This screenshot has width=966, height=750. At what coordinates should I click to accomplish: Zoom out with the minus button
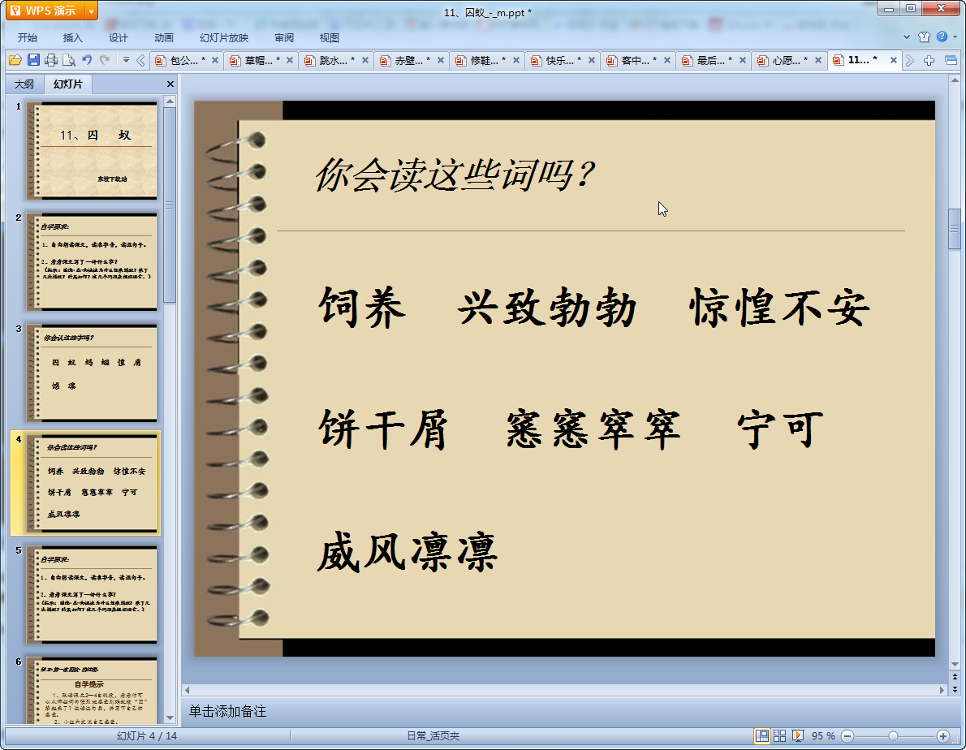(847, 736)
